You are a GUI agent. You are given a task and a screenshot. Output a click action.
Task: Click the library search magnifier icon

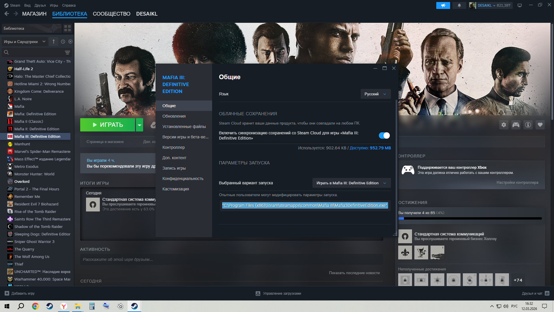pos(6,52)
